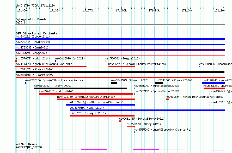The height and width of the screenshot is (153, 232).
Task: Click the 171080k position on the ruler
Action: pos(121,10)
